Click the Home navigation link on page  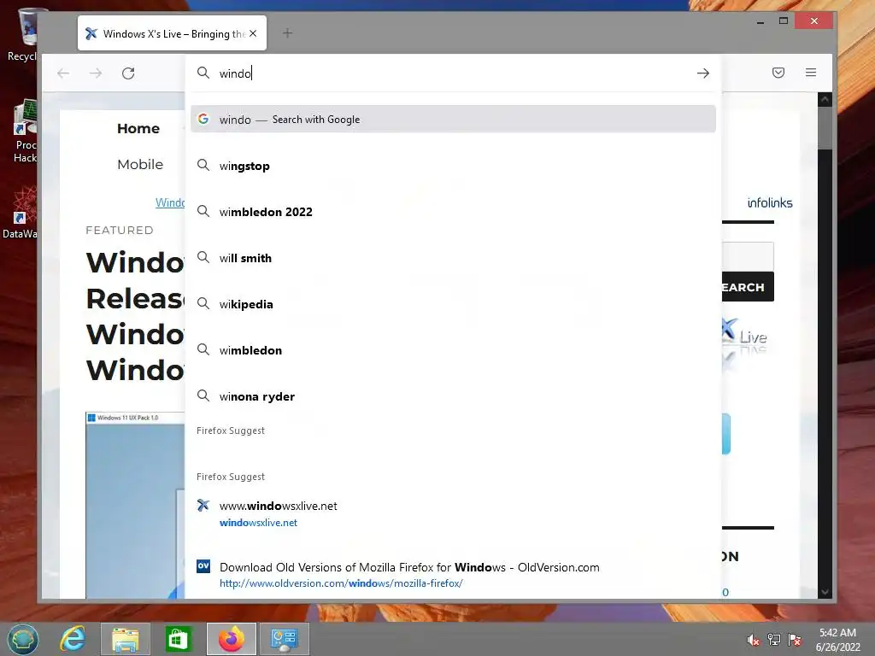[x=138, y=128]
